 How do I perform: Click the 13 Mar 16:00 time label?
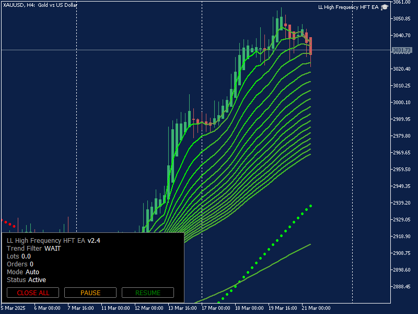(182, 308)
